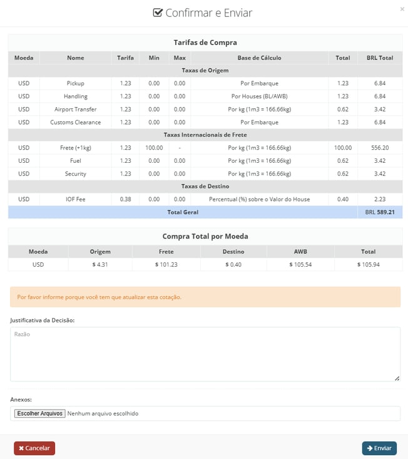Select the AWB amount $ 105.54 cell
Image resolution: width=408 pixels, height=459 pixels.
(300, 264)
